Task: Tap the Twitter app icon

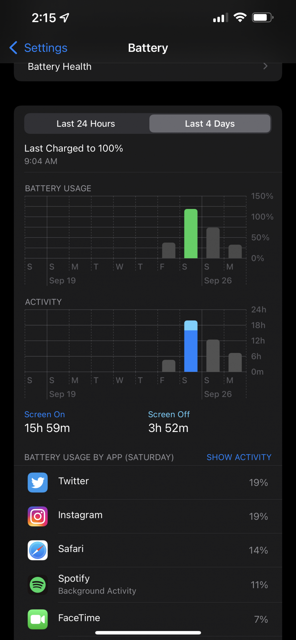Action: click(x=38, y=482)
